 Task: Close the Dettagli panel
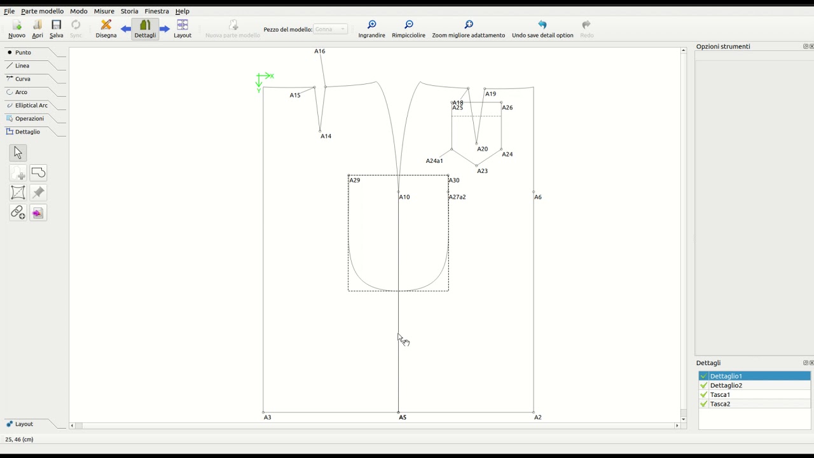pyautogui.click(x=811, y=363)
